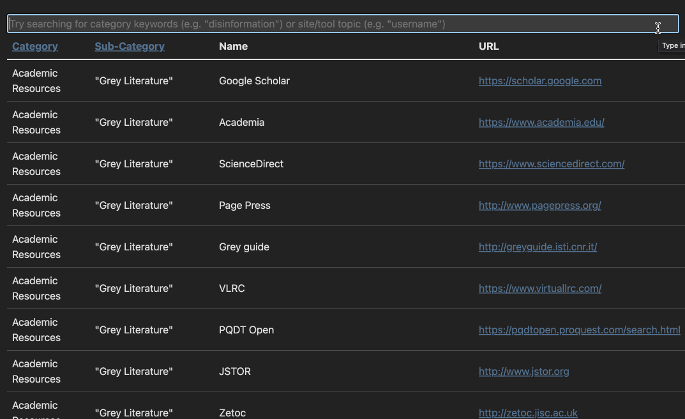Open the virtuallrc.com link
Viewport: 685px width, 419px height.
[540, 288]
